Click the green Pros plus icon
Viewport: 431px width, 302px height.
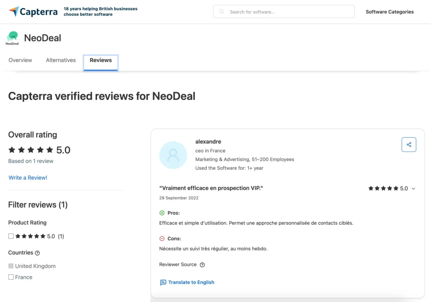click(x=162, y=213)
